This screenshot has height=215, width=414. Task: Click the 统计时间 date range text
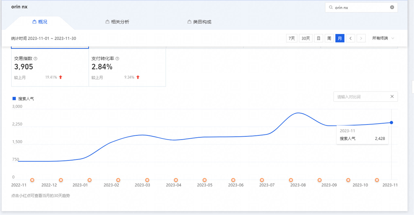coord(43,38)
